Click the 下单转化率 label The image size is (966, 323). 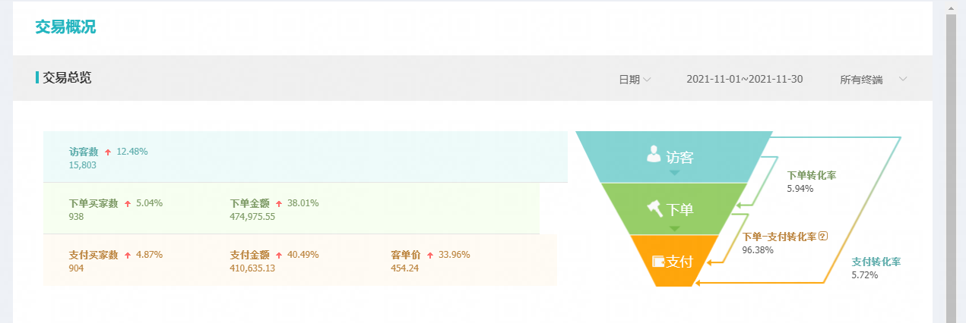(812, 175)
